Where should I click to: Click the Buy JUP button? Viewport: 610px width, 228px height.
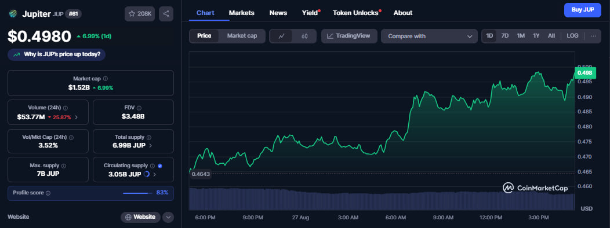click(x=582, y=10)
